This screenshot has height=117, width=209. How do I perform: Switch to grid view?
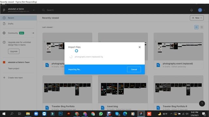click(197, 27)
